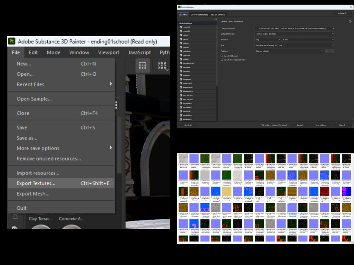Switch to the Output Templates tab

pos(199,15)
